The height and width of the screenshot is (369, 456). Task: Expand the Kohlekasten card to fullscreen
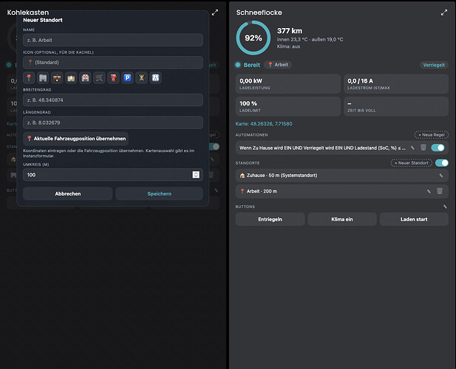click(x=214, y=13)
